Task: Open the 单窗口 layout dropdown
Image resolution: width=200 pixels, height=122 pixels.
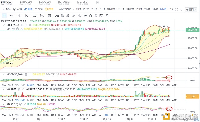Action: click(191, 9)
